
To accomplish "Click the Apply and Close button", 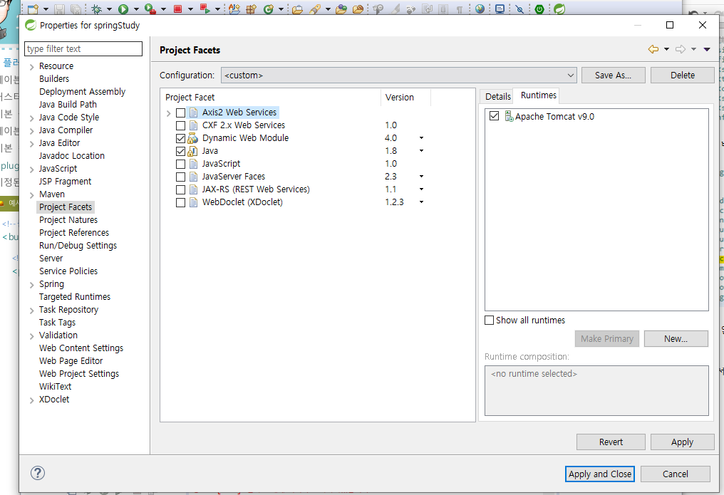I will click(x=600, y=474).
